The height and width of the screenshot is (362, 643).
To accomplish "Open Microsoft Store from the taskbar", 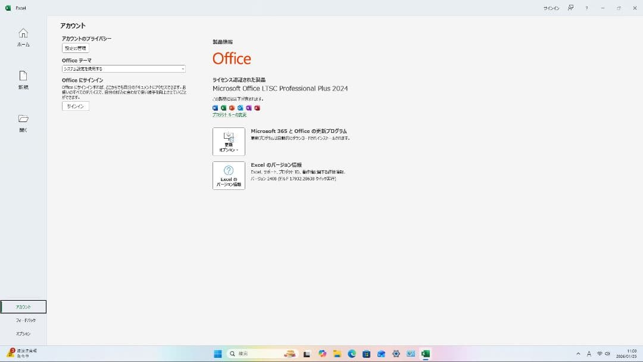I will (x=367, y=354).
